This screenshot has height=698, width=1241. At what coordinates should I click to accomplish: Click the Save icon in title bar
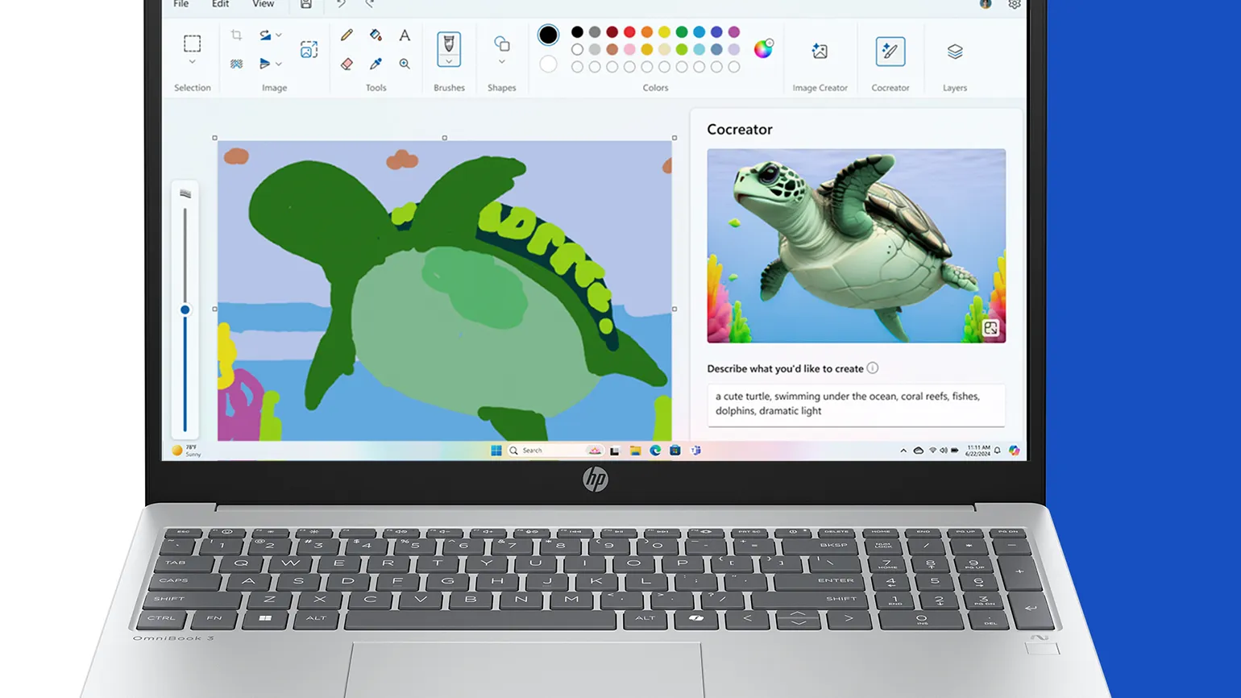306,4
